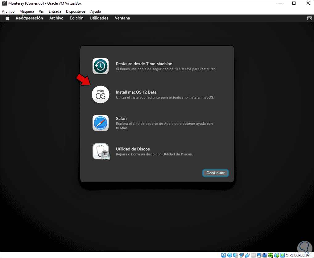Click the keyboard capture arrow icon

tap(282, 255)
